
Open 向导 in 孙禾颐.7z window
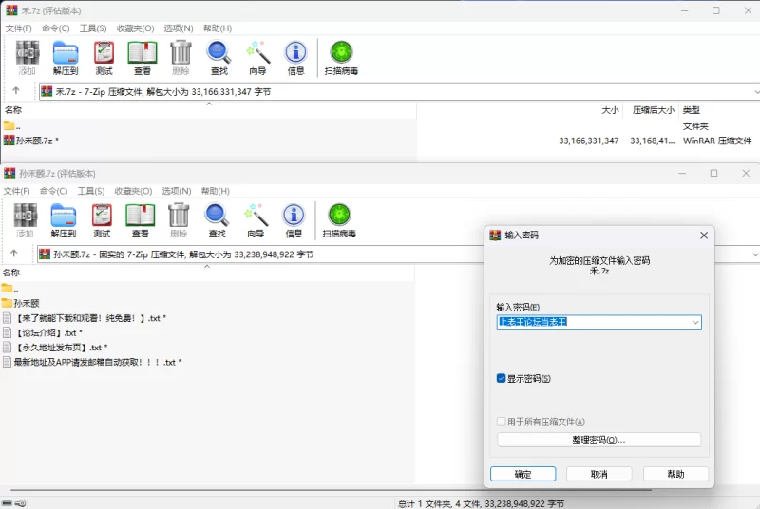(x=256, y=221)
